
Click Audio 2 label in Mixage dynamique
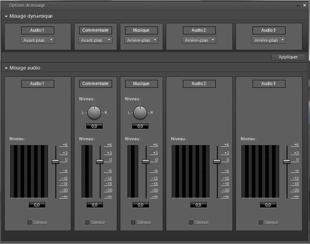(199, 30)
